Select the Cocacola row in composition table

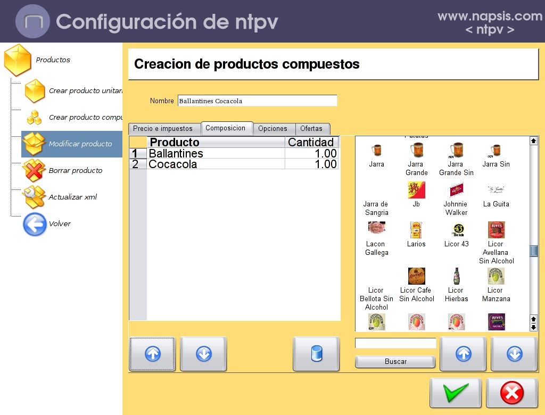(x=216, y=164)
